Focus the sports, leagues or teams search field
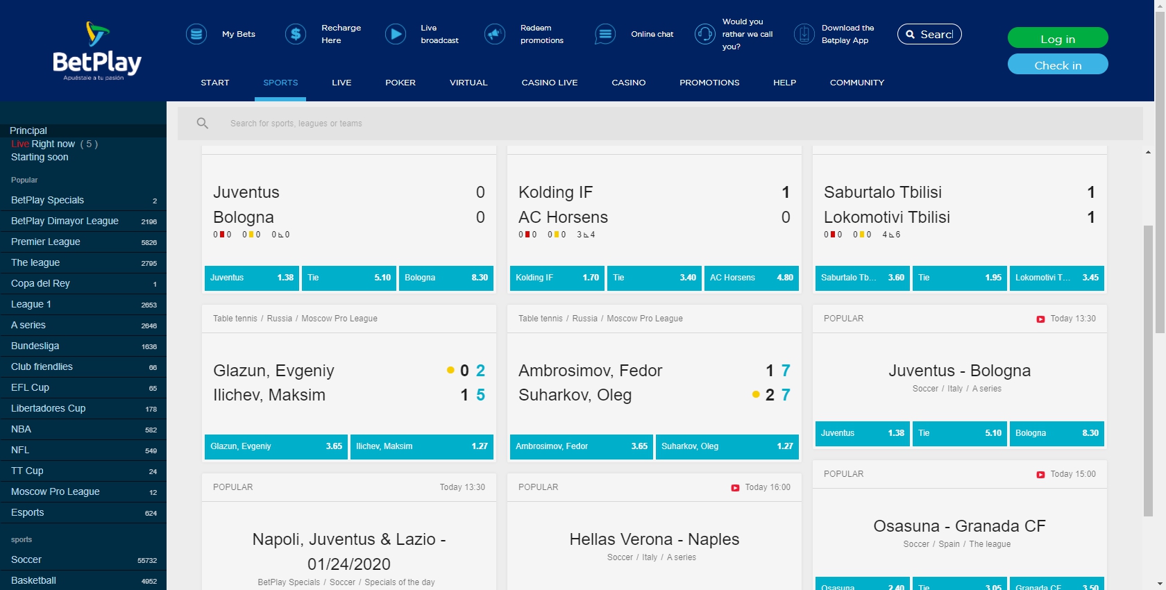Image resolution: width=1166 pixels, height=590 pixels. 659,124
